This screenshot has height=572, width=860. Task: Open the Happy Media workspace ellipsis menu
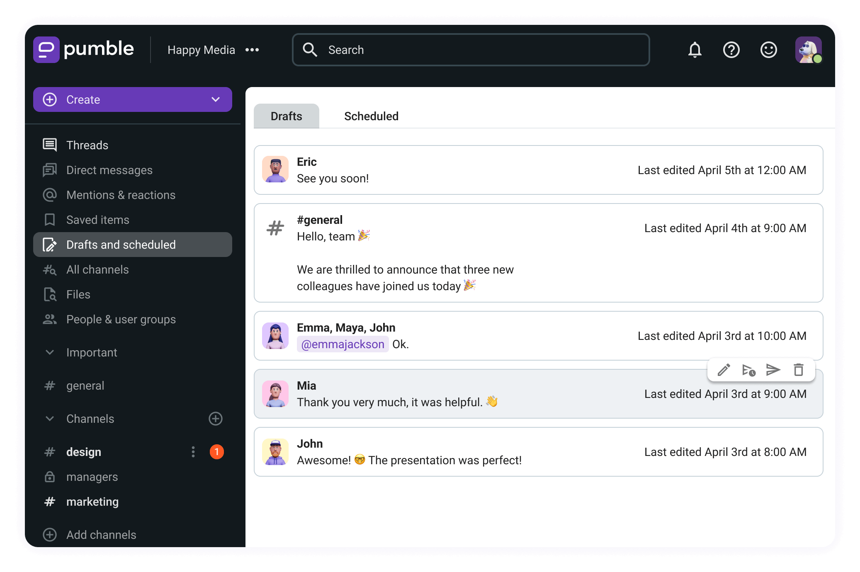pos(252,50)
